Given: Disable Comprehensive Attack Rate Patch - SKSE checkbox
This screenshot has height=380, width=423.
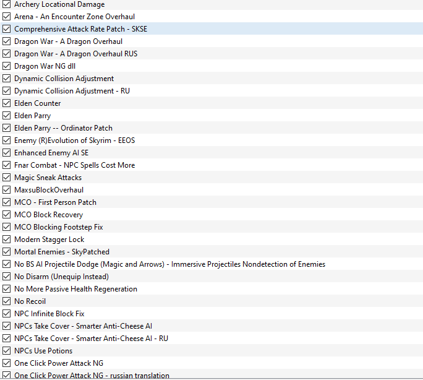Looking at the screenshot, I should pos(6,29).
